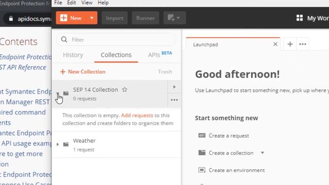Image resolution: width=329 pixels, height=185 pixels.
Task: Click '0 requests' under SEP 14 Collection
Action: coord(85,99)
